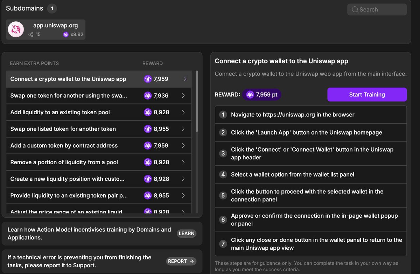420x274 pixels.
Task: Select task Swap one token for another using the swap
Action: coord(99,95)
